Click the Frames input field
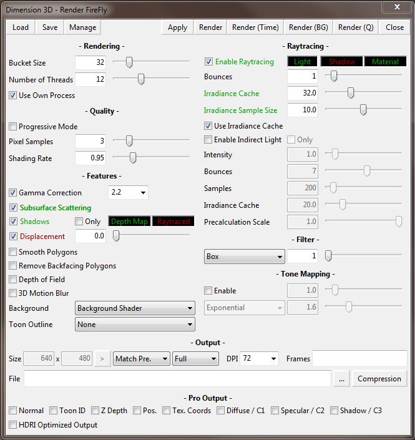This screenshot has width=415, height=440. (x=359, y=359)
